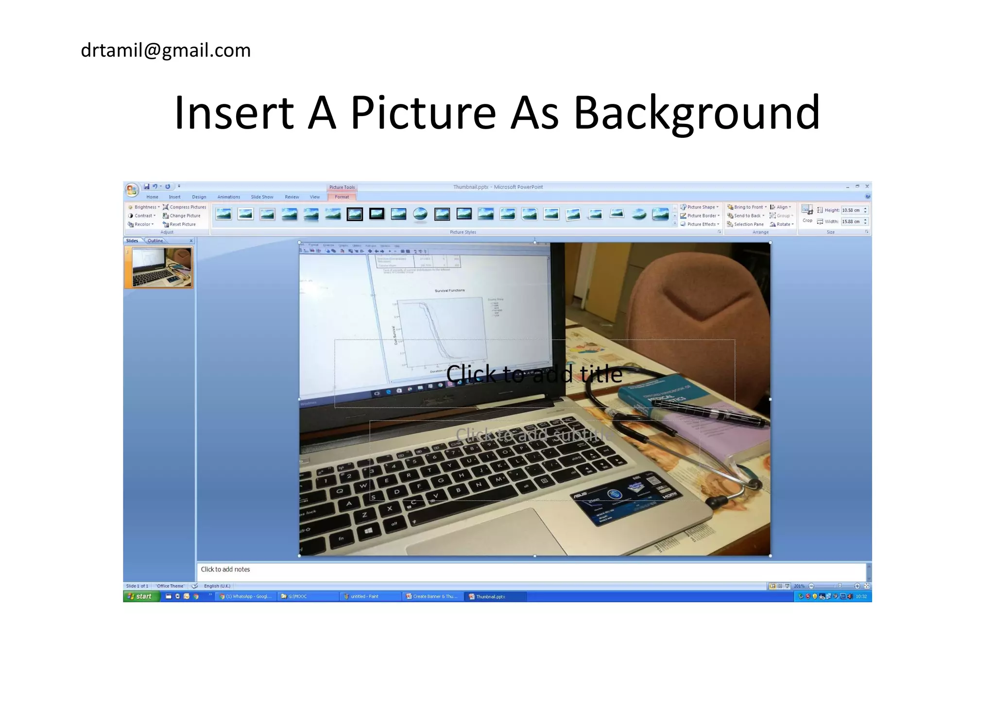The height and width of the screenshot is (703, 995).
Task: Switch to the Outline pane tab
Action: point(155,241)
